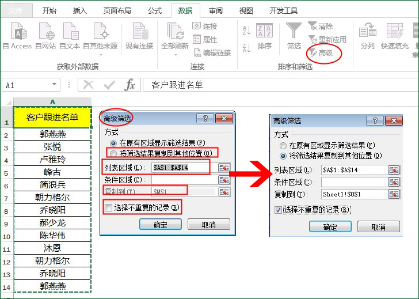Click the 现有连接 icon
Image resolution: width=419 pixels, height=299 pixels.
point(139,36)
